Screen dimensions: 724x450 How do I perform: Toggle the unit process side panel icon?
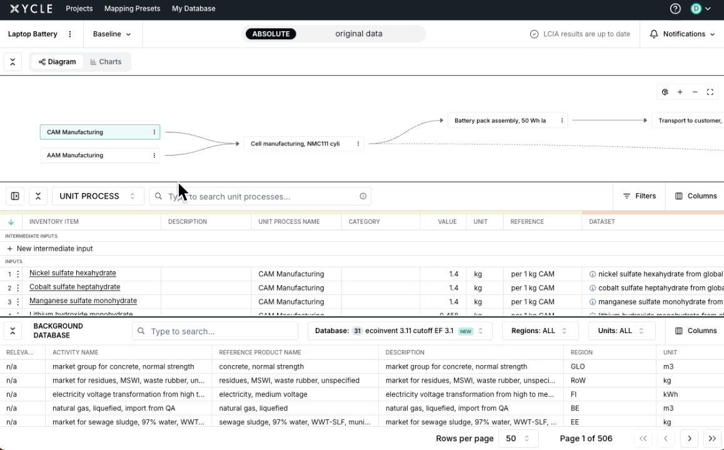(15, 196)
